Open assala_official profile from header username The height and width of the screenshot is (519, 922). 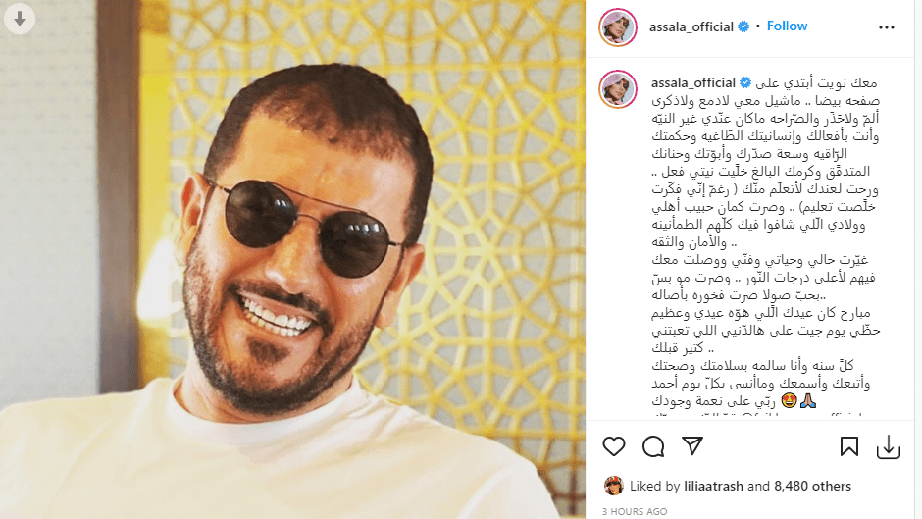(x=691, y=27)
